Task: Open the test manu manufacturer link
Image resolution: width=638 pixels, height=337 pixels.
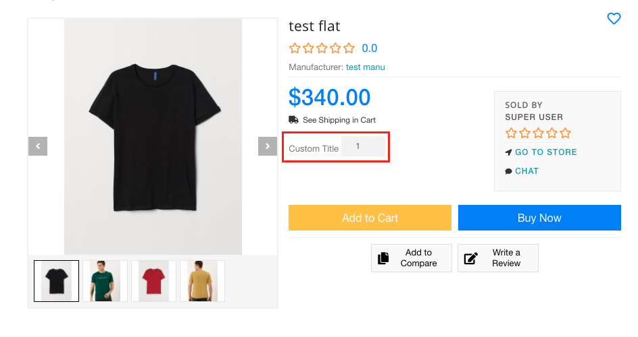Action: click(366, 67)
